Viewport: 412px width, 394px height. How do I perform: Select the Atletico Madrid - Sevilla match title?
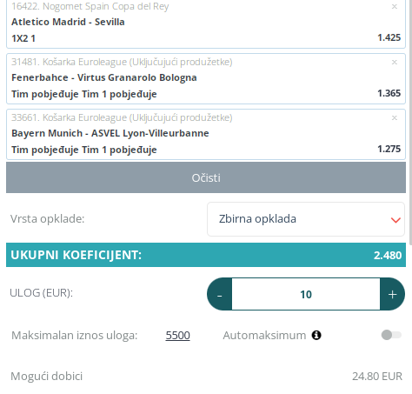(x=68, y=22)
